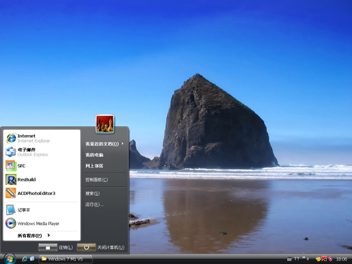Open language bar options chevron in tray
The width and height of the screenshot is (352, 264).
[x=304, y=258]
